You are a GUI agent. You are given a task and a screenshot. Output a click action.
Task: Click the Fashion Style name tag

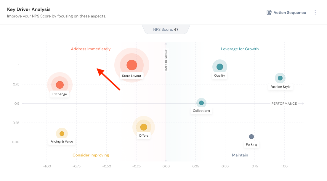tap(280, 87)
